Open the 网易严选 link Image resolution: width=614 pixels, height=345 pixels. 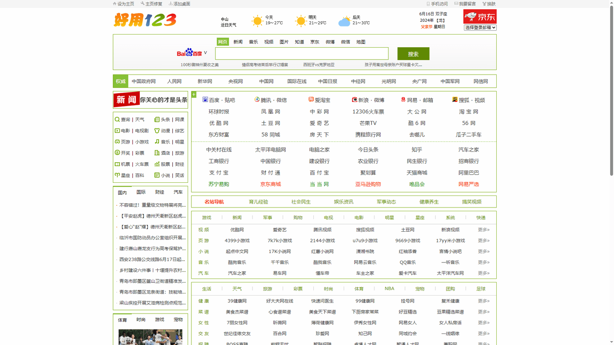[x=469, y=184]
